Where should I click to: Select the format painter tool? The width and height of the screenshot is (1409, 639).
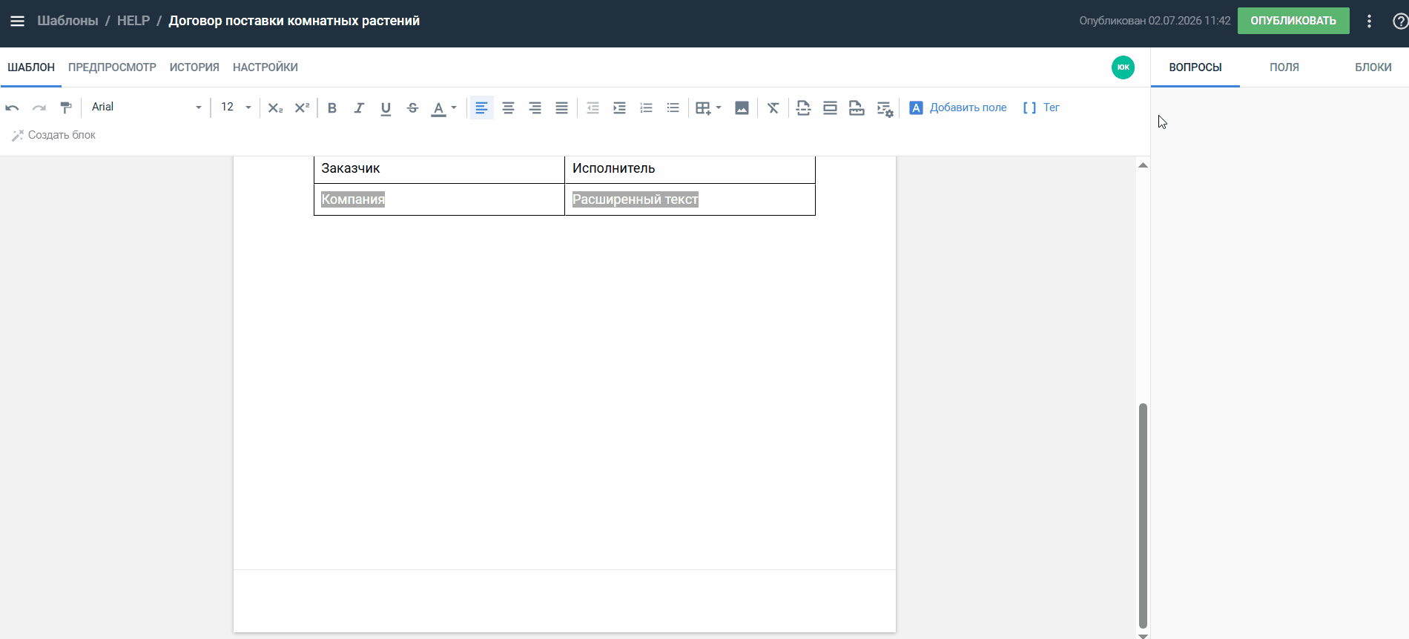66,108
